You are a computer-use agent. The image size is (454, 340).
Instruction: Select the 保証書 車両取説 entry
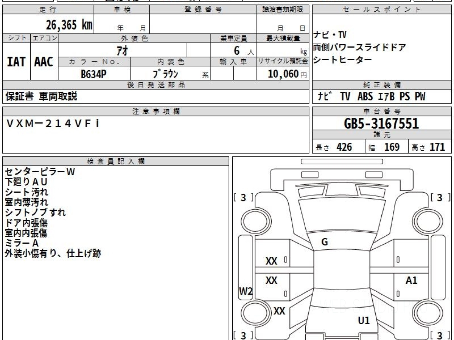(41, 97)
